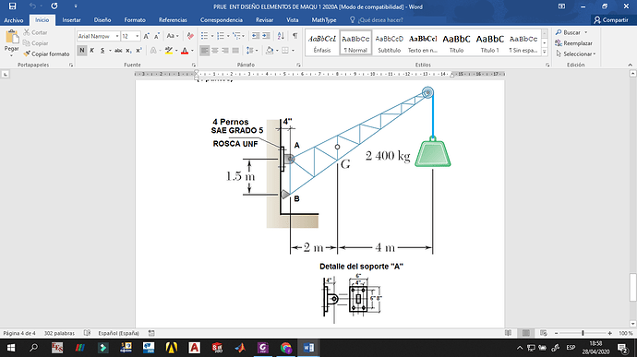
Task: Toggle underline S formatting
Action: point(102,51)
